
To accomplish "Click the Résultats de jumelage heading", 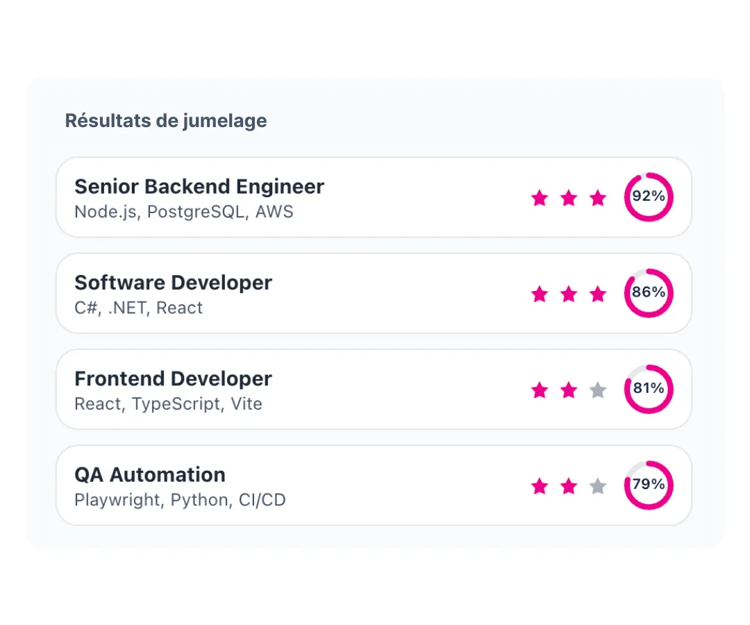I will click(x=166, y=121).
